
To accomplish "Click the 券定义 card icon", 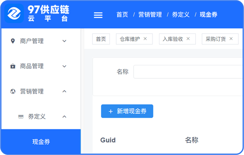I will click(x=21, y=117).
